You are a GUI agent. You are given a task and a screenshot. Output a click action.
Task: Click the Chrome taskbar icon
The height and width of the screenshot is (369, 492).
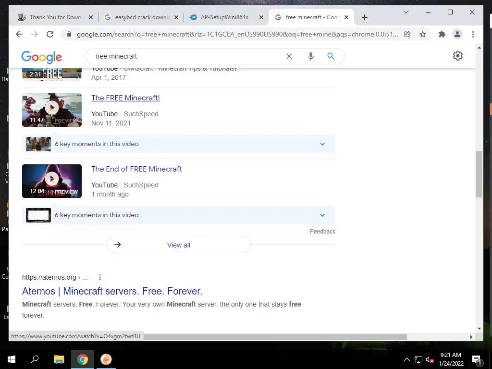click(x=83, y=359)
